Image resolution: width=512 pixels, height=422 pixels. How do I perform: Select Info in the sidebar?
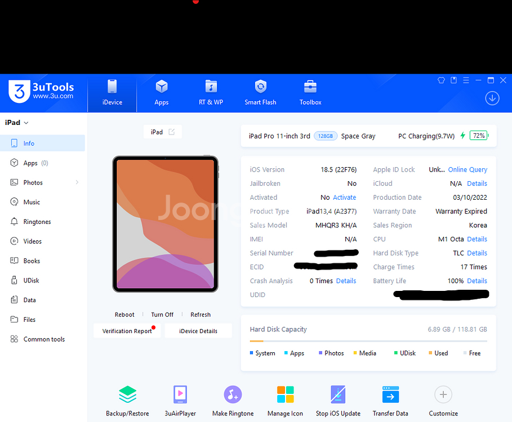pyautogui.click(x=42, y=143)
